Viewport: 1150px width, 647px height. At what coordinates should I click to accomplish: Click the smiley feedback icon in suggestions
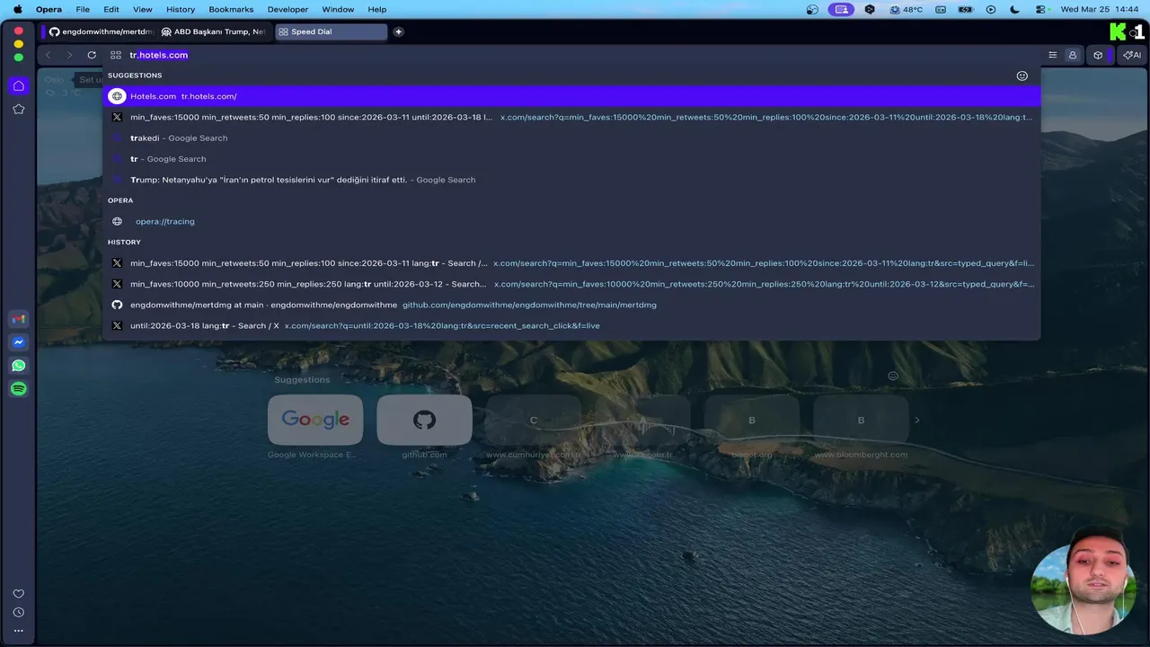1022,75
